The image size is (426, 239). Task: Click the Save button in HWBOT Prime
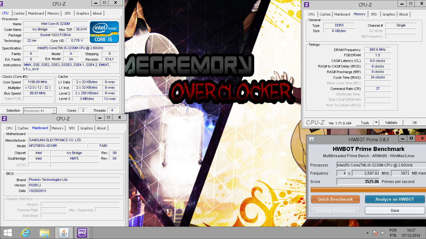click(395, 210)
